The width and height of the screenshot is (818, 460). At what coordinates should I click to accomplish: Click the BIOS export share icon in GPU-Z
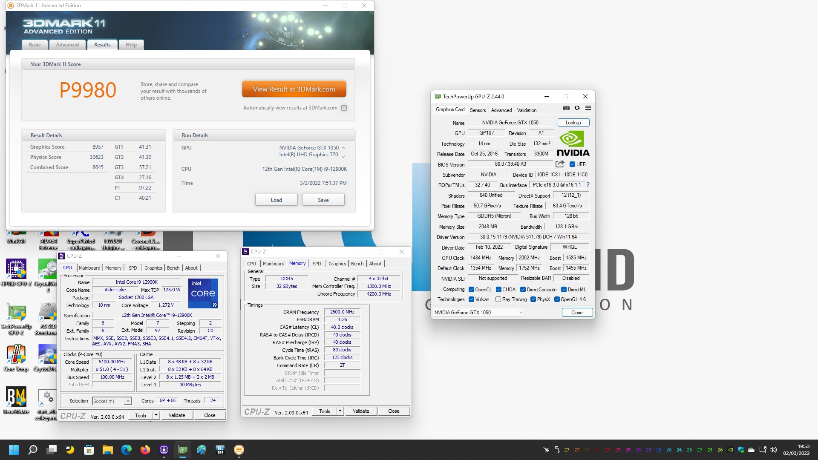(560, 164)
